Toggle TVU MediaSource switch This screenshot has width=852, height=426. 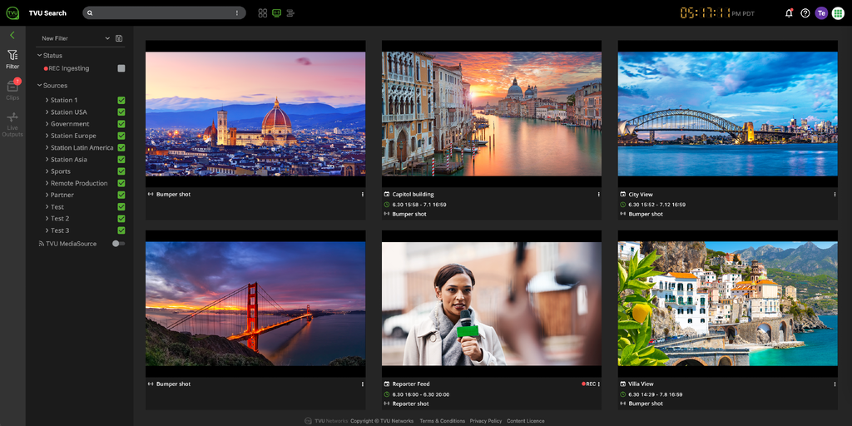pyautogui.click(x=118, y=244)
